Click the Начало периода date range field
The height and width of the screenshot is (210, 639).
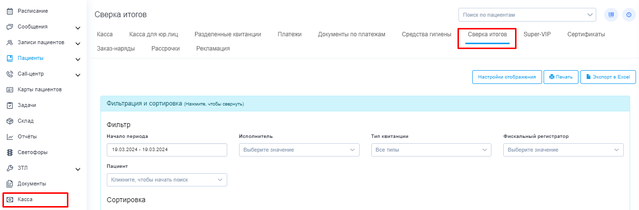coord(167,150)
